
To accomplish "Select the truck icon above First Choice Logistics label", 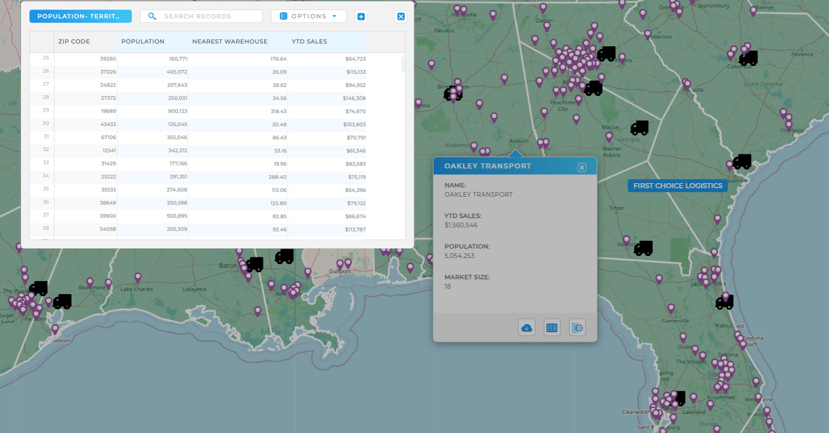I will (742, 162).
